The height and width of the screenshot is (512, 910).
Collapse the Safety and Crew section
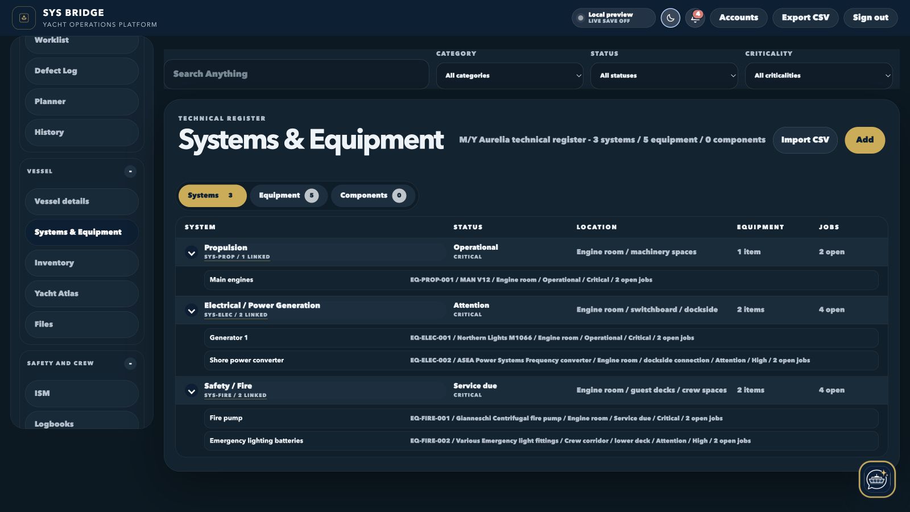[130, 364]
